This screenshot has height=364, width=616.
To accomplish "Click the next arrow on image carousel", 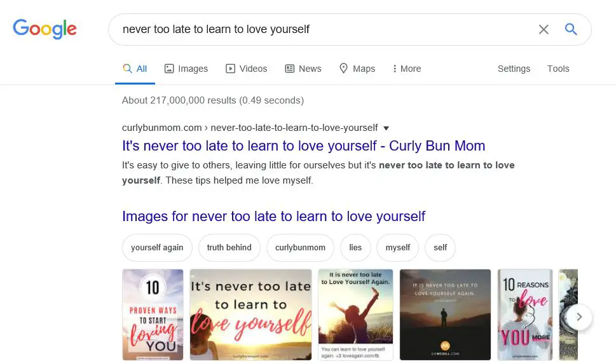I will click(579, 317).
